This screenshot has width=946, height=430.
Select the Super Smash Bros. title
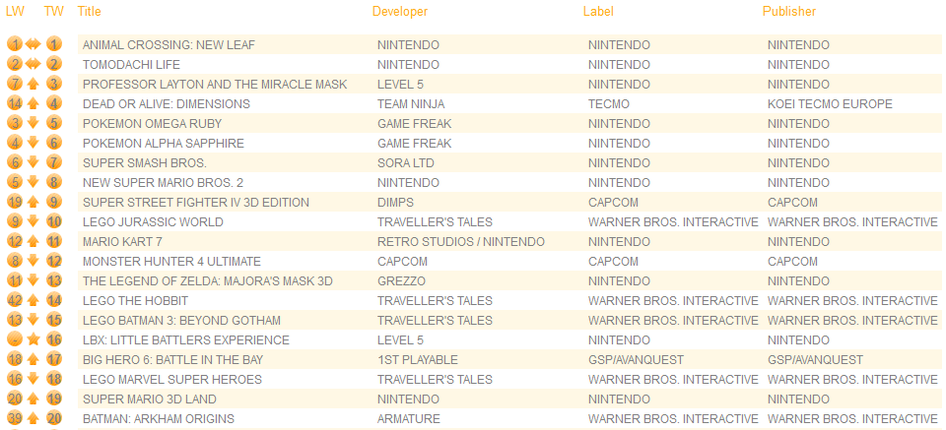pyautogui.click(x=130, y=163)
